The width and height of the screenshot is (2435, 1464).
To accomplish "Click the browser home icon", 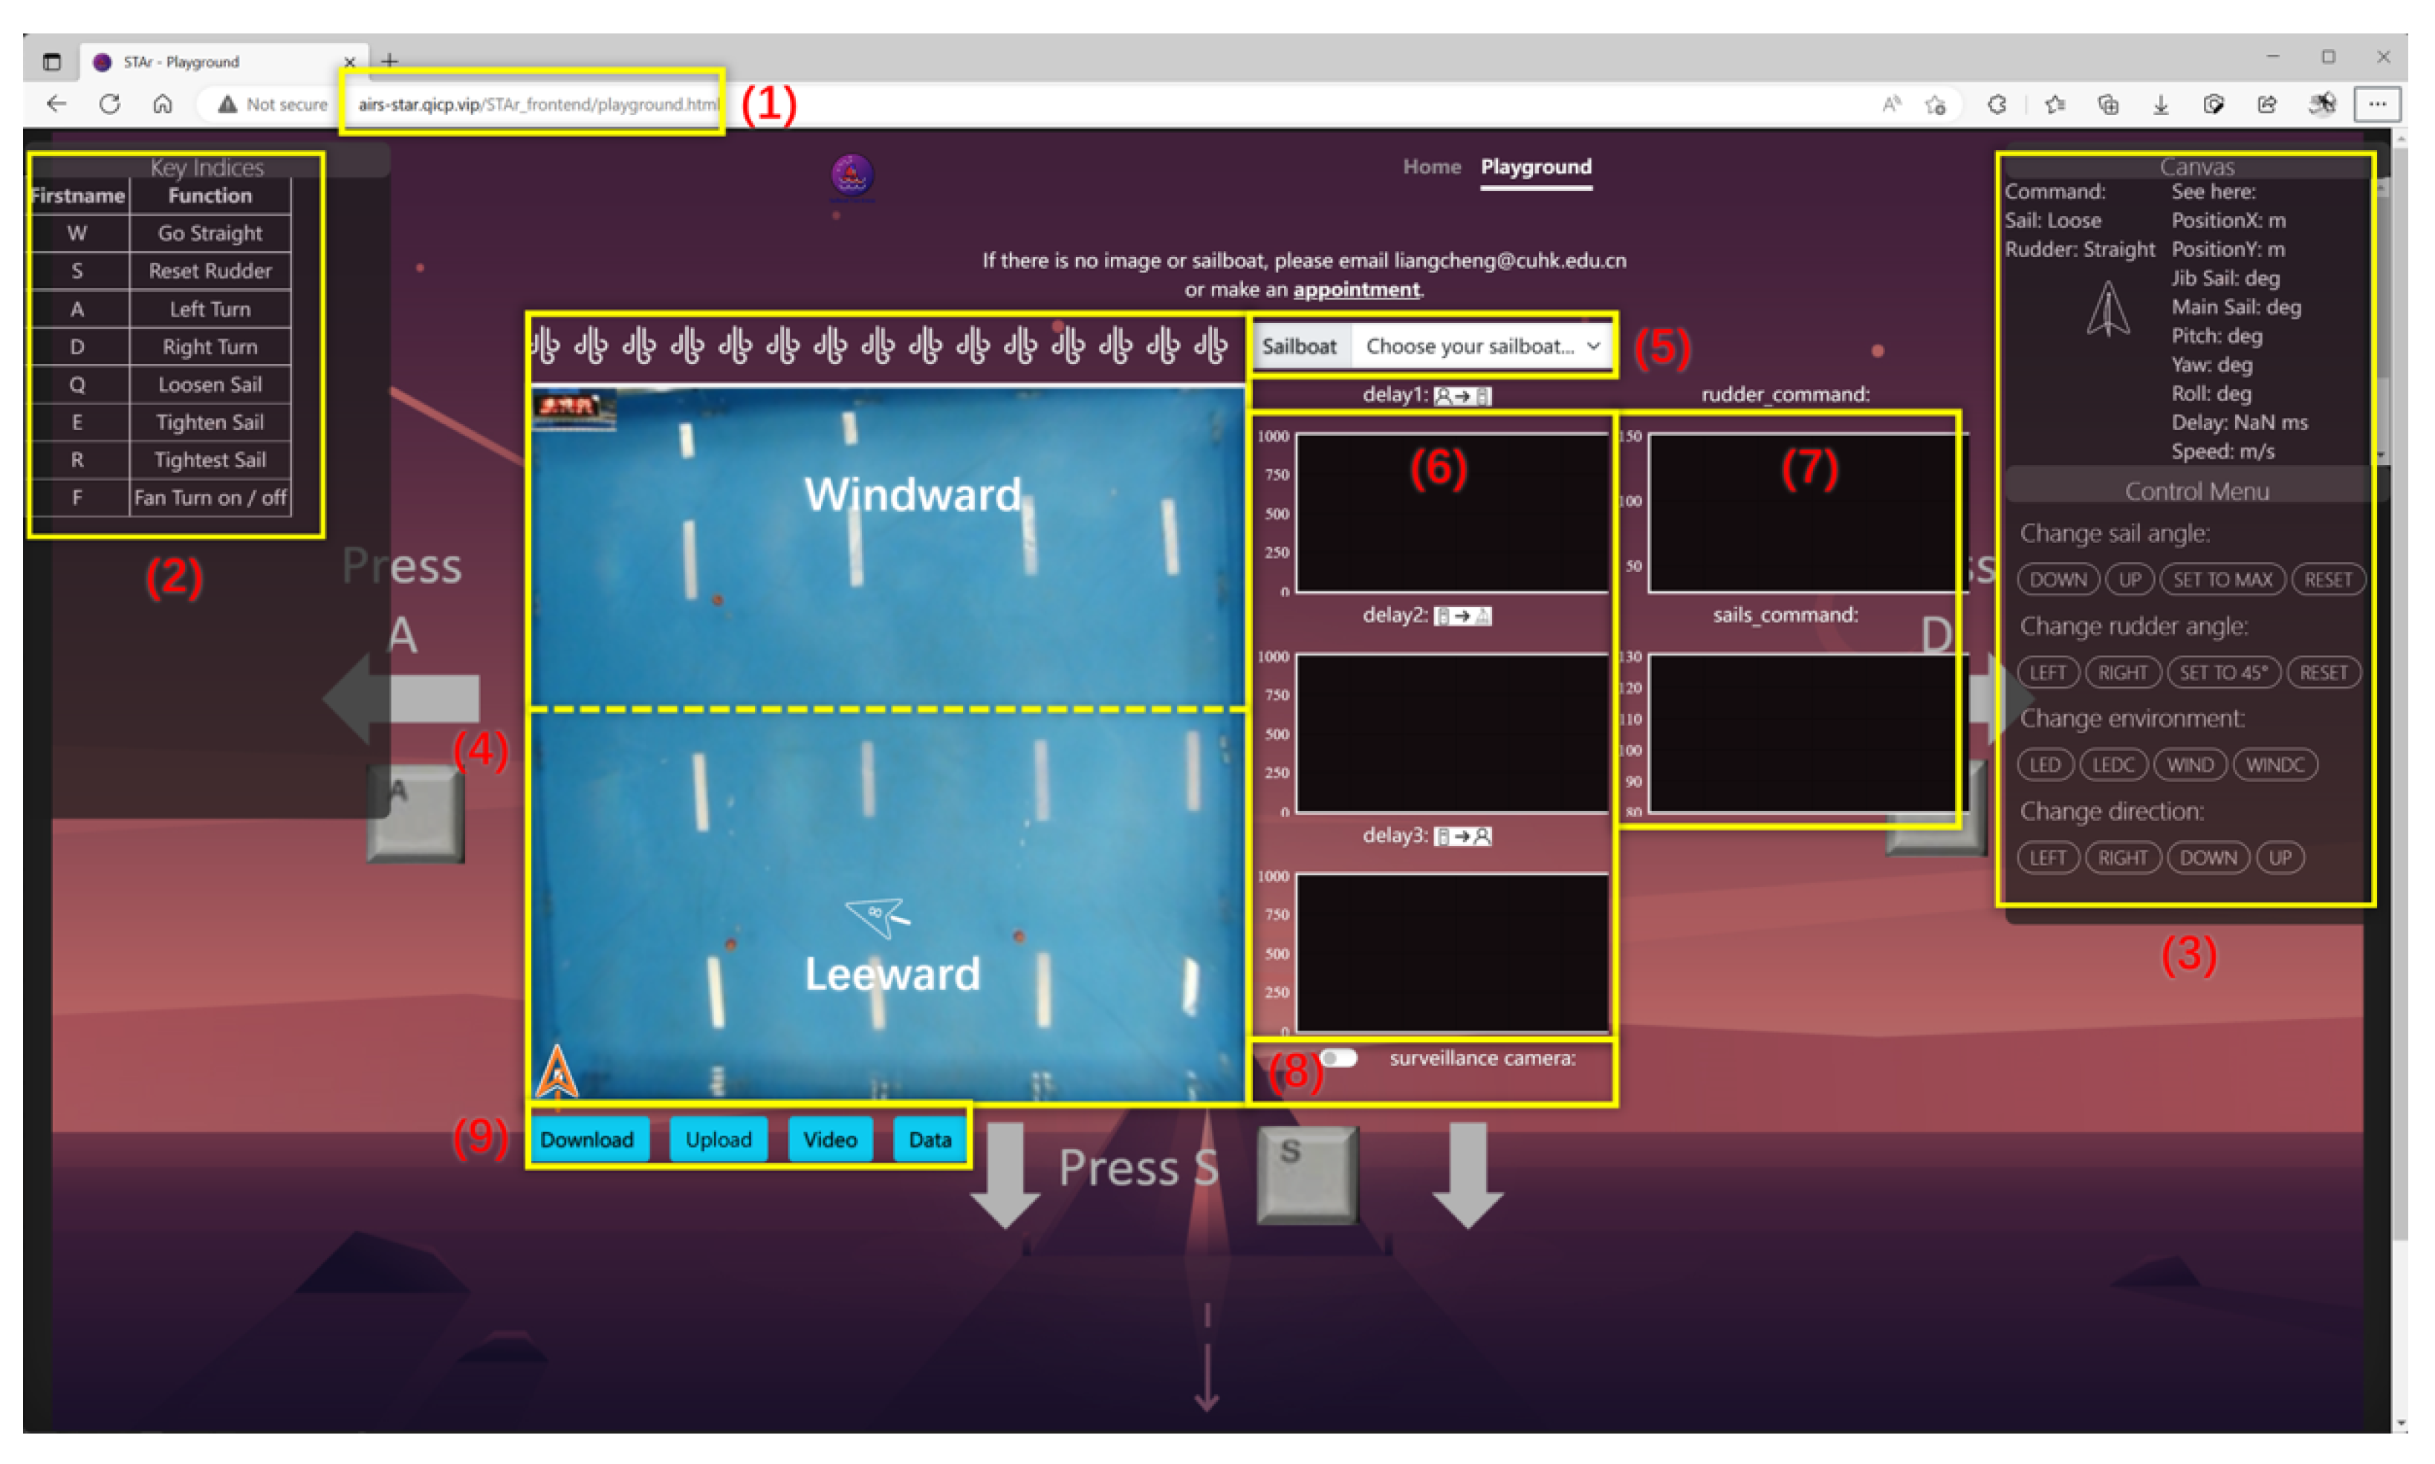I will [163, 103].
